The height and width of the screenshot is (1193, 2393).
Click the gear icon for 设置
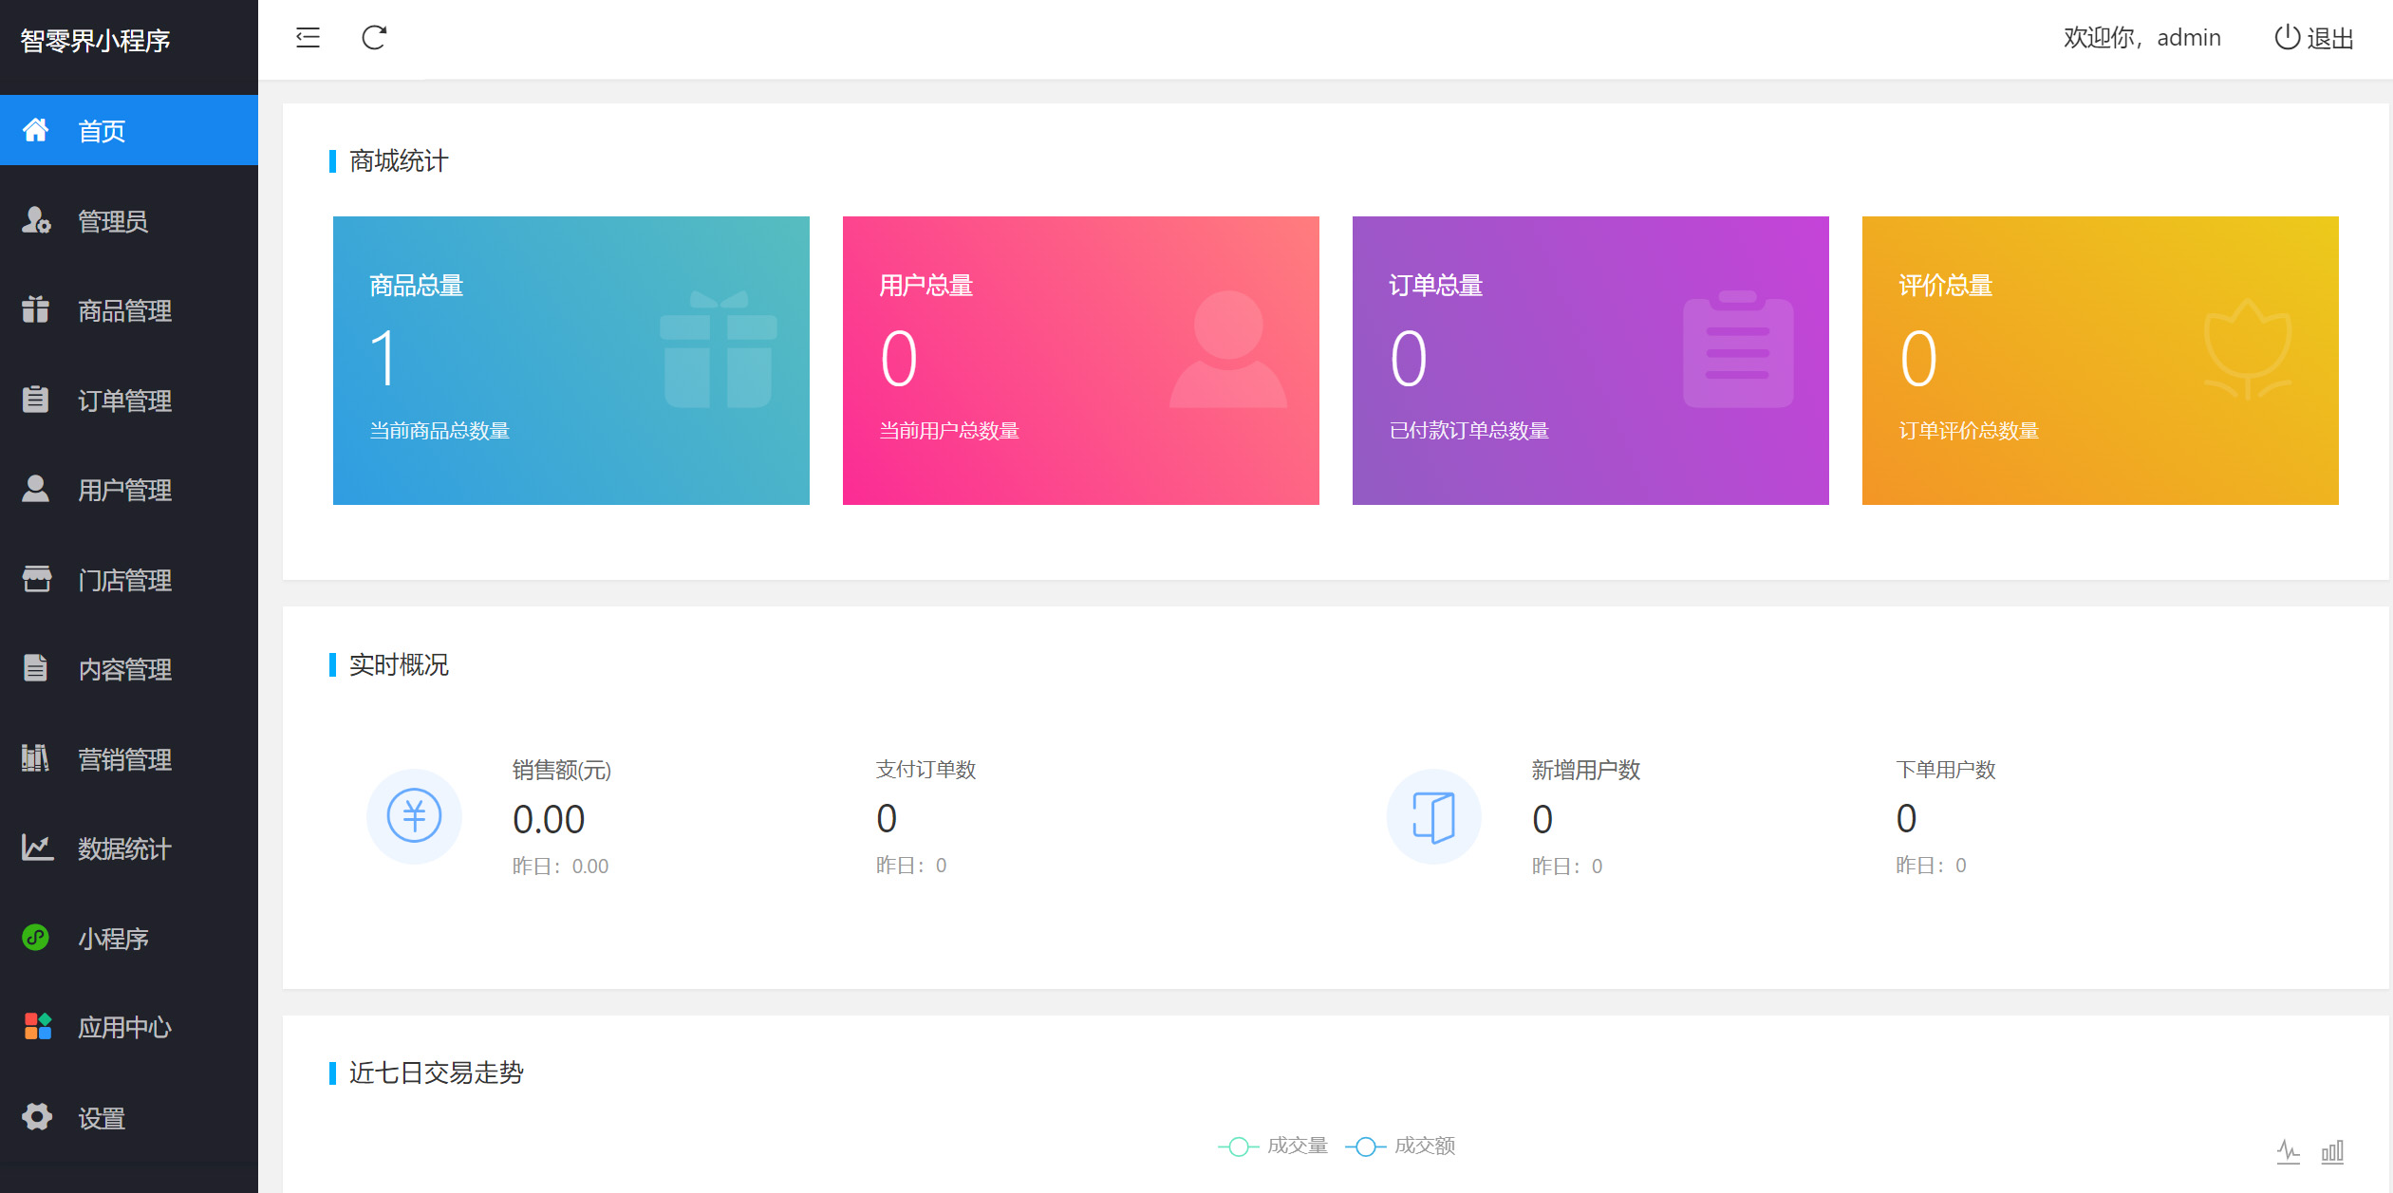click(36, 1117)
